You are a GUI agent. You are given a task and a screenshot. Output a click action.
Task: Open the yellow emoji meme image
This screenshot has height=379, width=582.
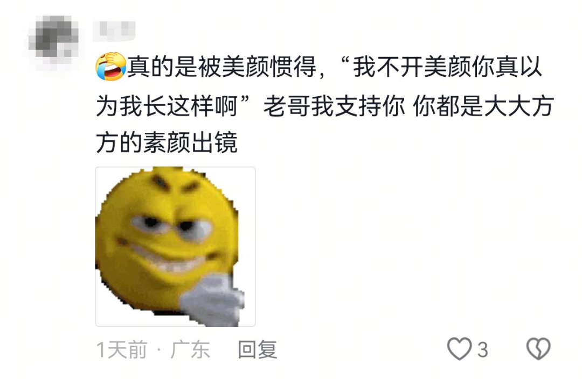pyautogui.click(x=175, y=247)
